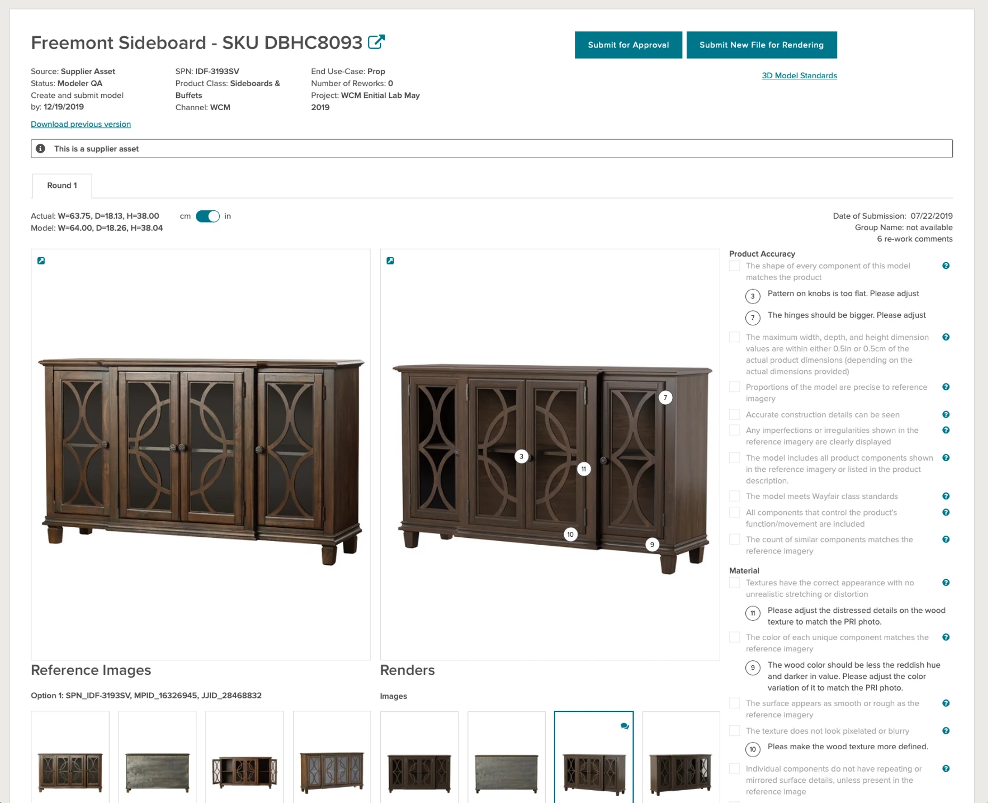
Task: Open help for the maximum dimensions criterion
Action: (946, 337)
